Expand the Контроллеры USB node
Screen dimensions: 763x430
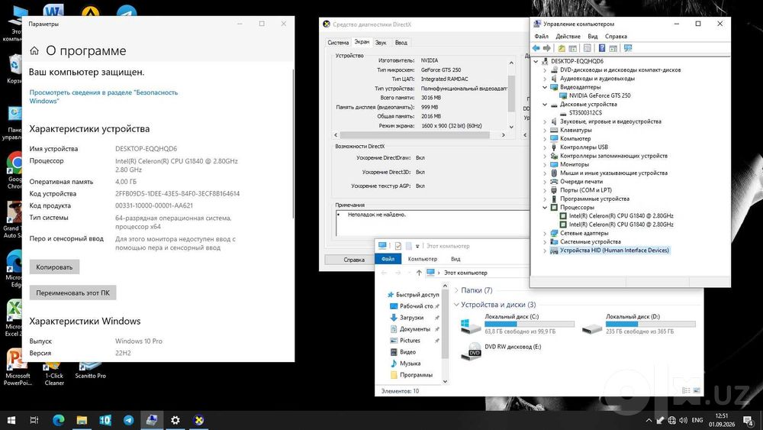click(x=545, y=147)
